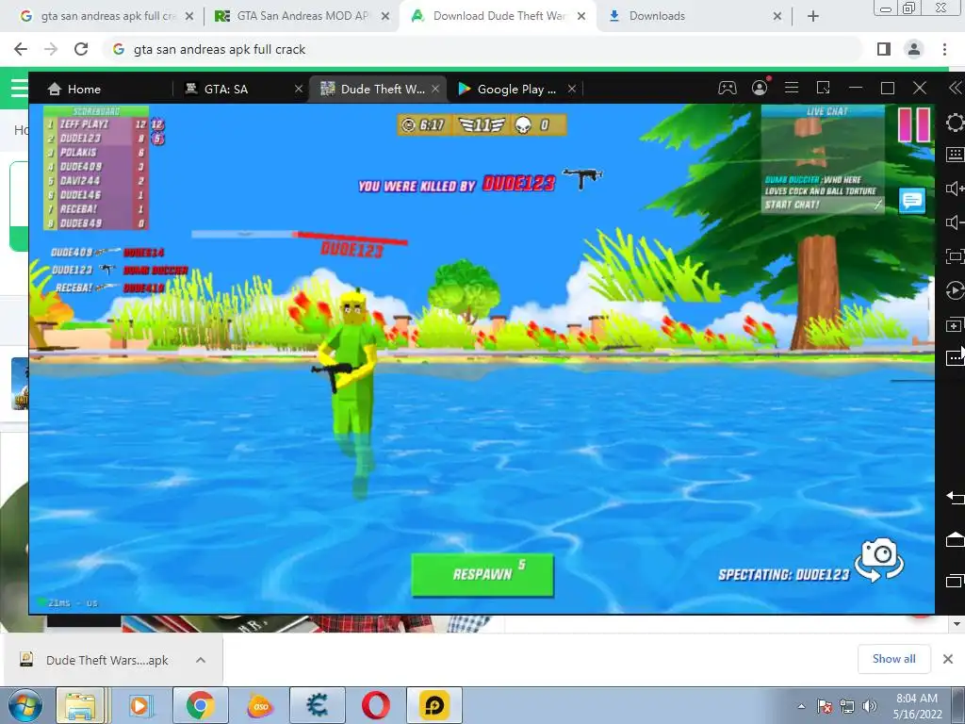This screenshot has width=965, height=724.
Task: Open the blue chat bubble icon in game
Action: pos(911,201)
